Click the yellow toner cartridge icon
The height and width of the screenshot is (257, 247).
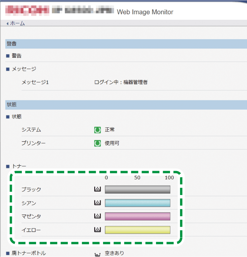pyautogui.click(x=97, y=230)
